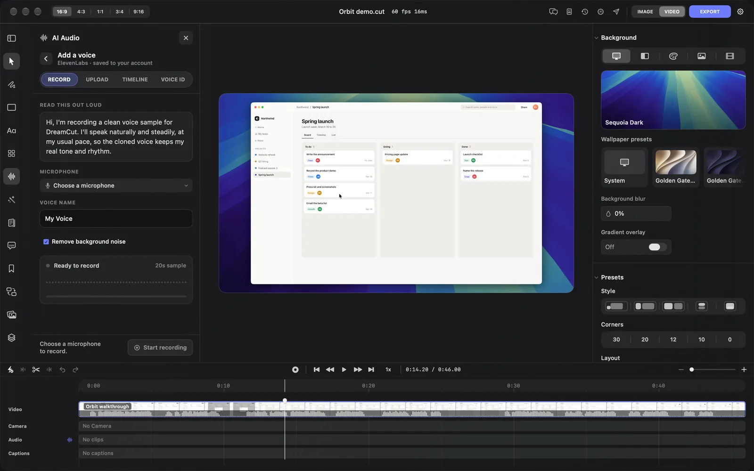Undo using the timeline undo arrow
The height and width of the screenshot is (471, 754).
62,370
